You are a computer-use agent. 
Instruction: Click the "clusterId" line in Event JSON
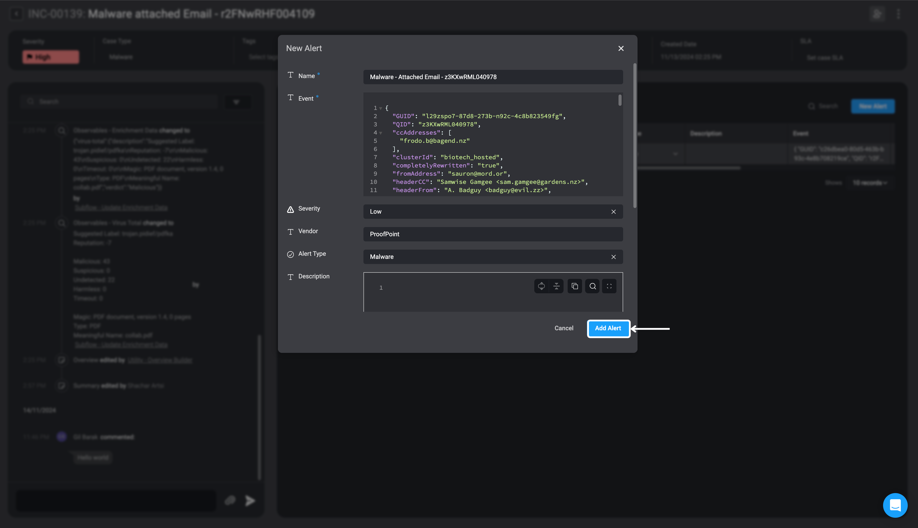coord(448,157)
